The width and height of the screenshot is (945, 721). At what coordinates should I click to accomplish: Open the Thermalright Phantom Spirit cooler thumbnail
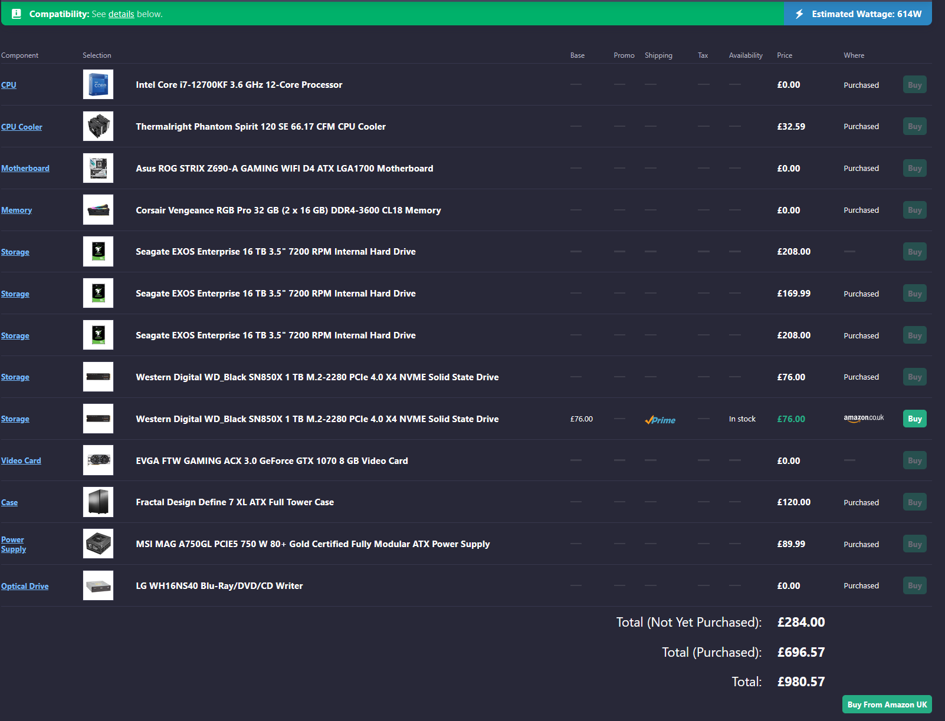(x=98, y=126)
